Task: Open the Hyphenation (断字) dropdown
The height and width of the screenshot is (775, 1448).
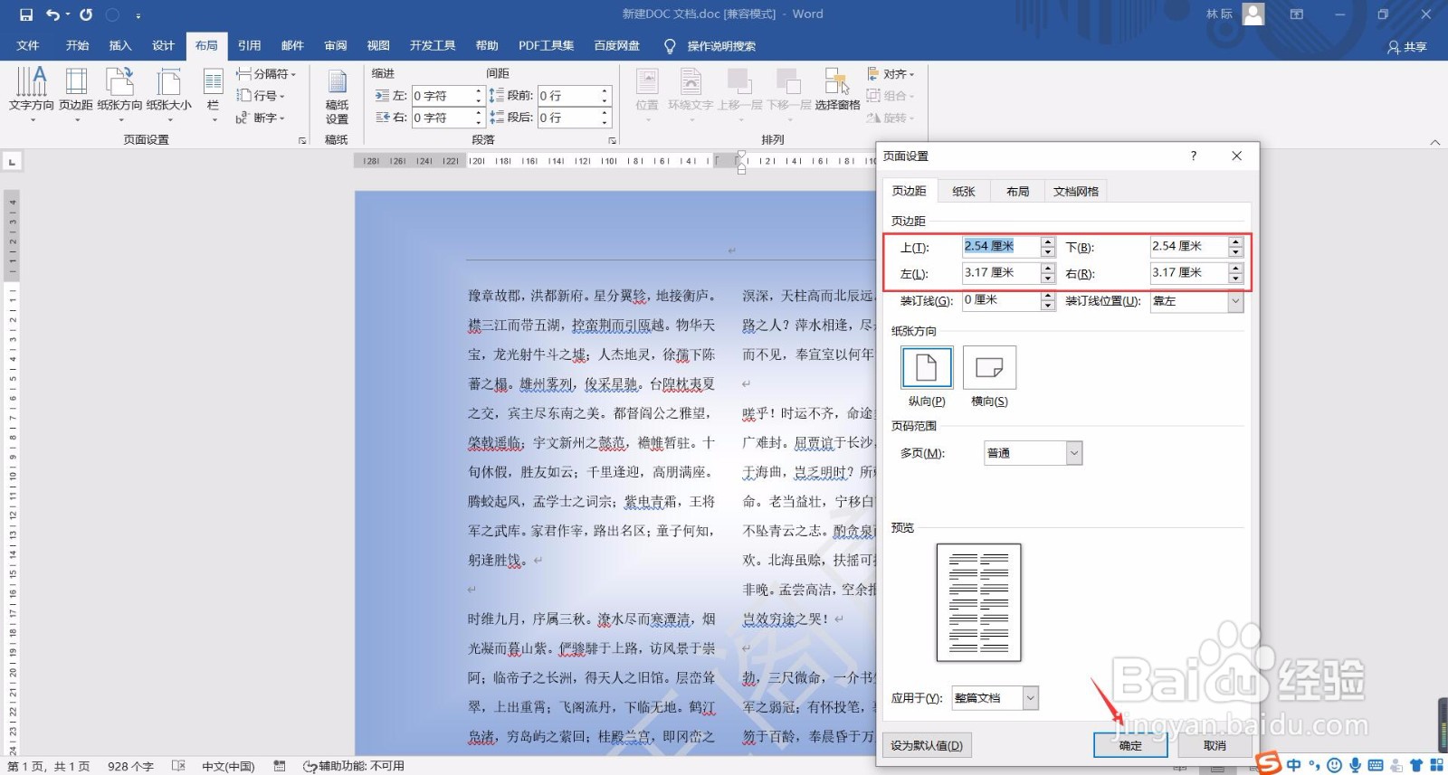Action: pyautogui.click(x=261, y=118)
